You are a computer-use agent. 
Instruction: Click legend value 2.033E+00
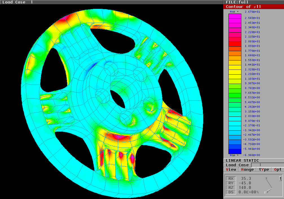pyautogui.click(x=252, y=116)
